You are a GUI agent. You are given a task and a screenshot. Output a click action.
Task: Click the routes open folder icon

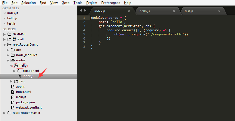tap(13, 60)
